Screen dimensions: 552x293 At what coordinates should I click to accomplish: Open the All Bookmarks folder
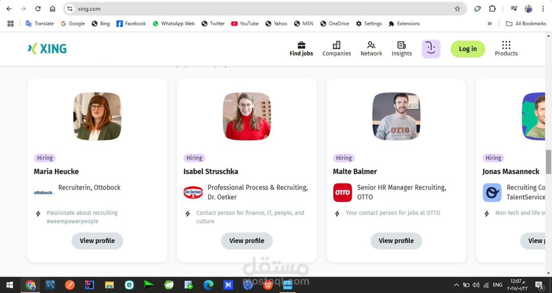click(x=526, y=24)
